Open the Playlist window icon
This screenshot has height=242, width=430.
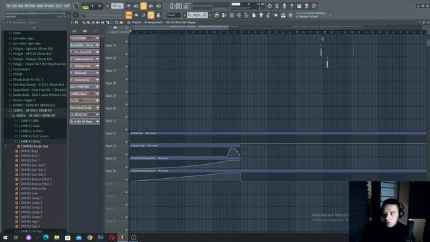click(x=216, y=15)
